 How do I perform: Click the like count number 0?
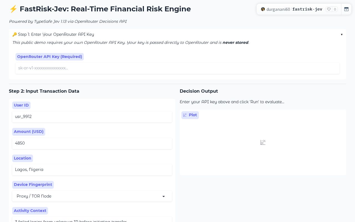pos(335,9)
